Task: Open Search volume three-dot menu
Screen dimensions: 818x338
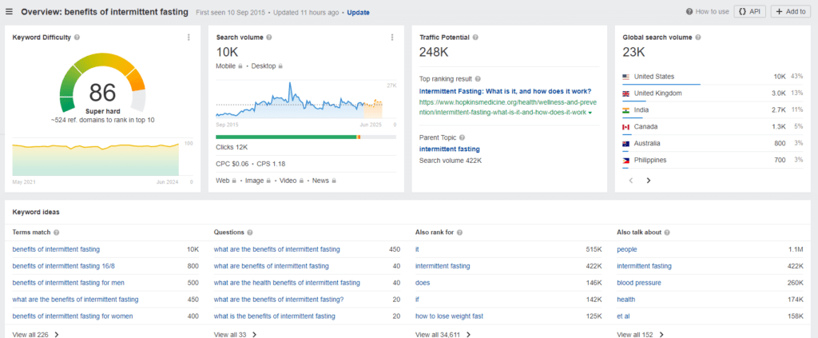Action: (391, 38)
